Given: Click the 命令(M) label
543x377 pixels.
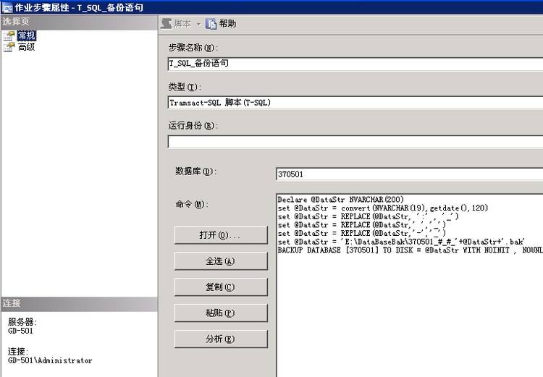Looking at the screenshot, I should 192,204.
